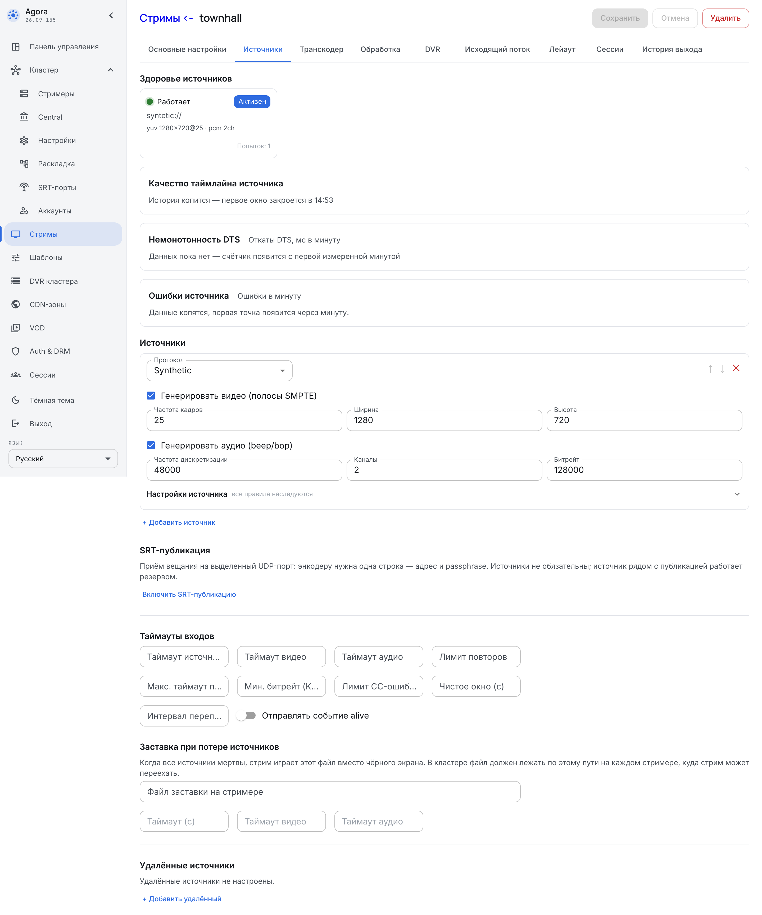Collapse the sidebar with the back chevron
The height and width of the screenshot is (915, 762).
(111, 16)
